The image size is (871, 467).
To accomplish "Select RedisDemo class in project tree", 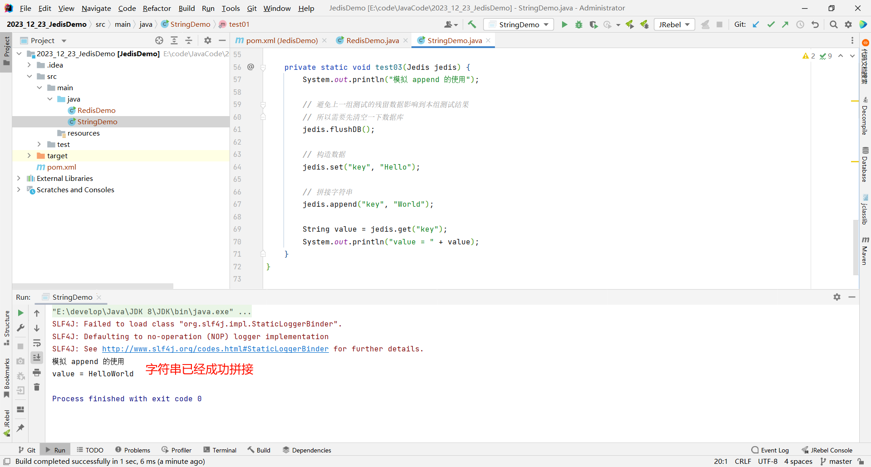I will click(96, 110).
